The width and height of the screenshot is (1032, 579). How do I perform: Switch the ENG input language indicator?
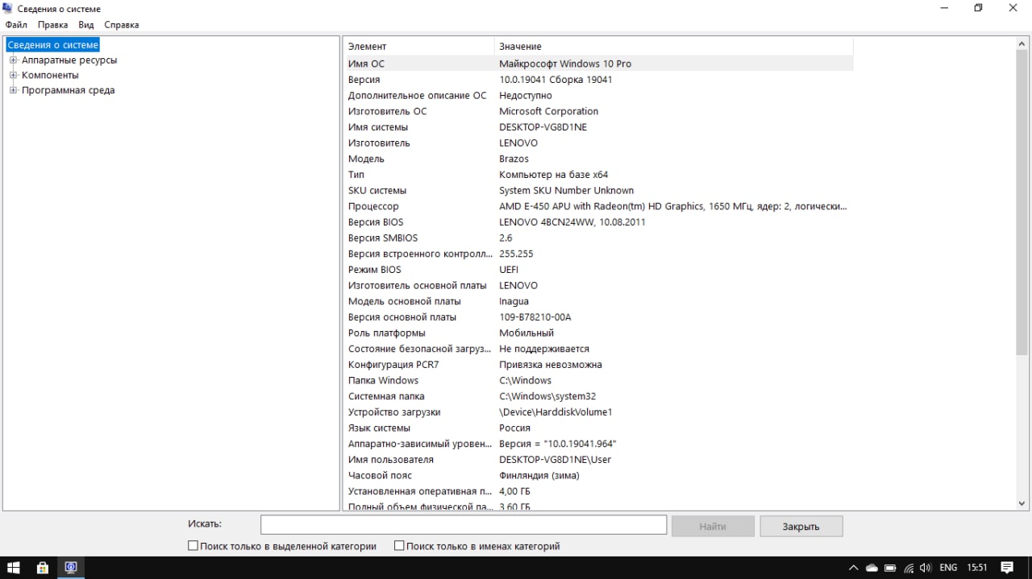[x=948, y=568]
